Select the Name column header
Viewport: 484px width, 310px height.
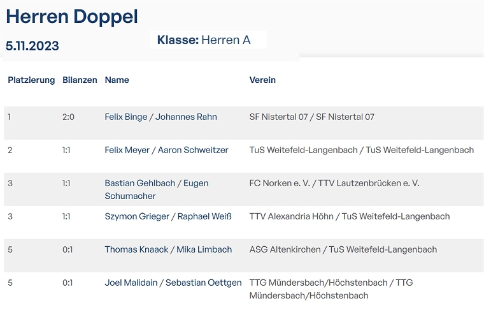coord(117,80)
